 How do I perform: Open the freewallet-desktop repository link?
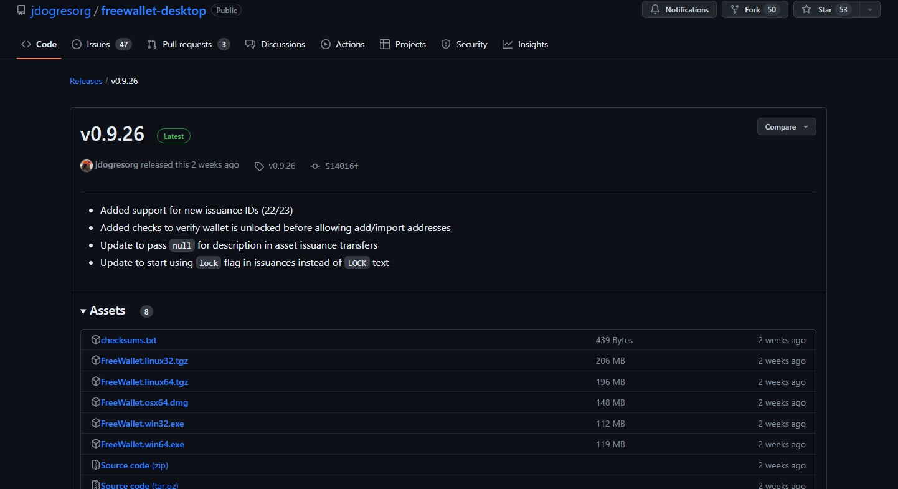[x=153, y=11]
